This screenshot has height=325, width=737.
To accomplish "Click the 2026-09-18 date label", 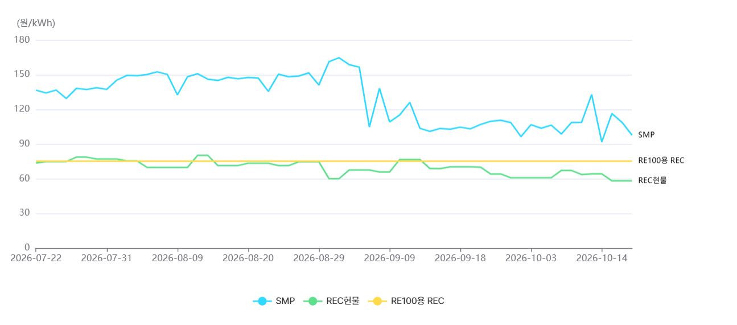I will 460,258.
